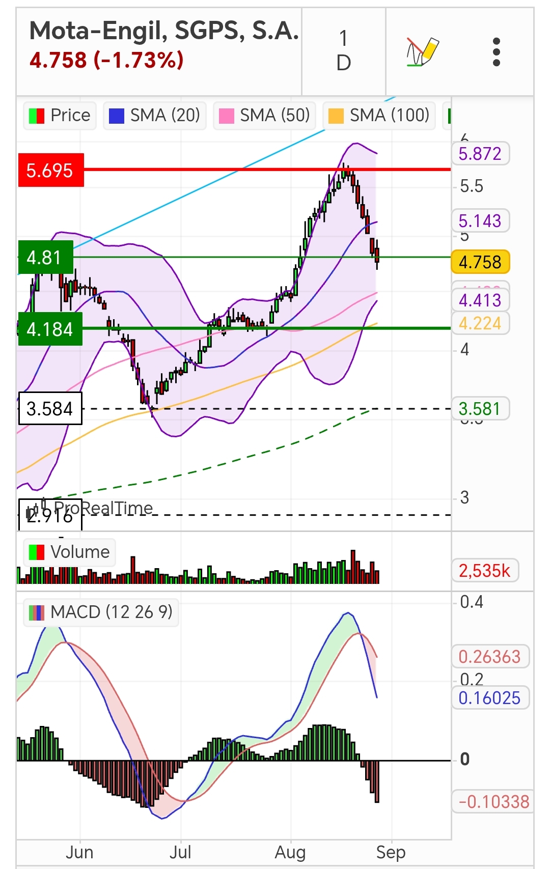
Task: Toggle the Volume legend item
Action: pyautogui.click(x=70, y=552)
